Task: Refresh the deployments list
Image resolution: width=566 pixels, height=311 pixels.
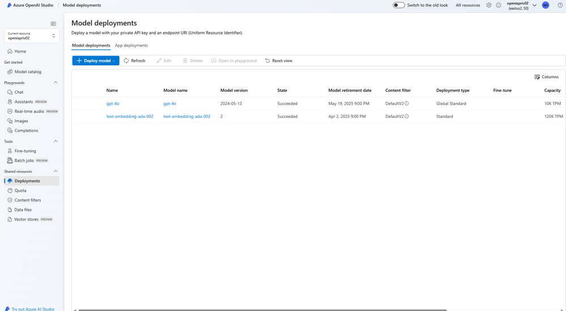Action: (x=135, y=61)
